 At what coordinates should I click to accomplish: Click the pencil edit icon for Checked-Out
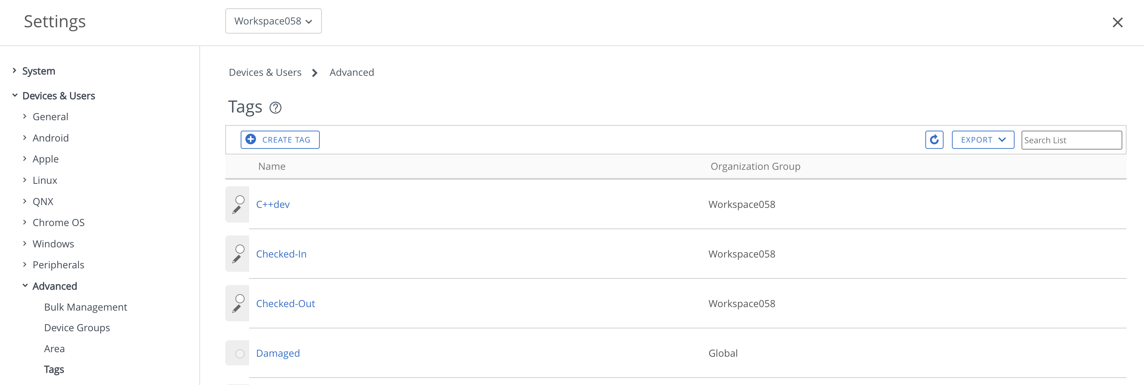tap(237, 309)
